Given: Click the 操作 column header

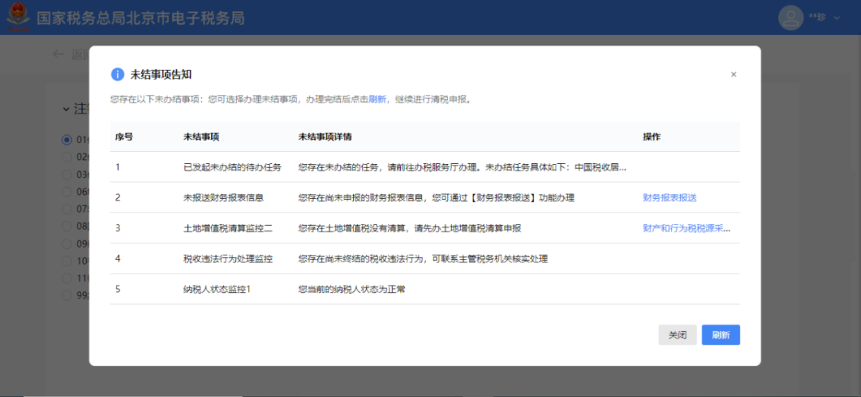Looking at the screenshot, I should [651, 137].
